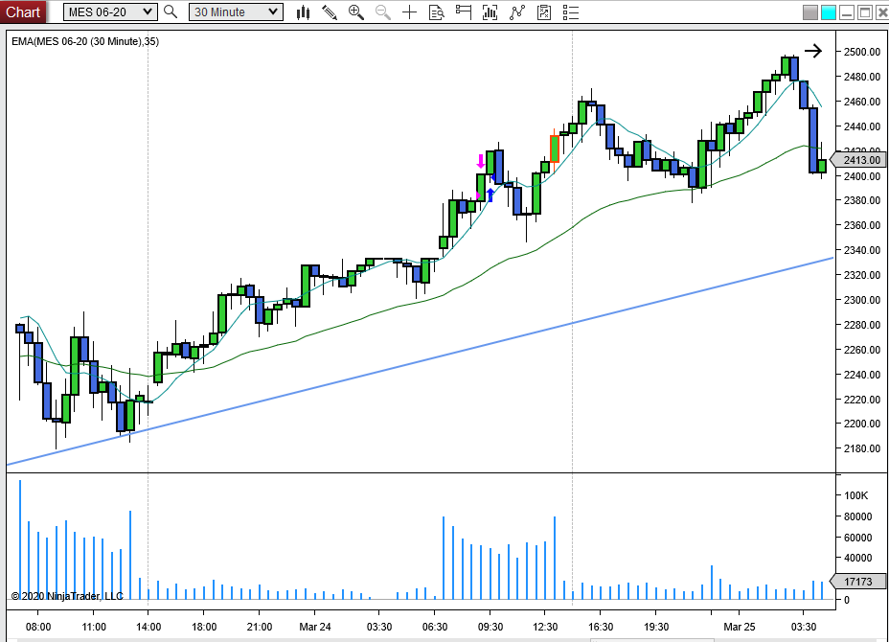Viewport: 889px width, 642px height.
Task: Click the 2380.00 price axis label
Action: click(862, 200)
